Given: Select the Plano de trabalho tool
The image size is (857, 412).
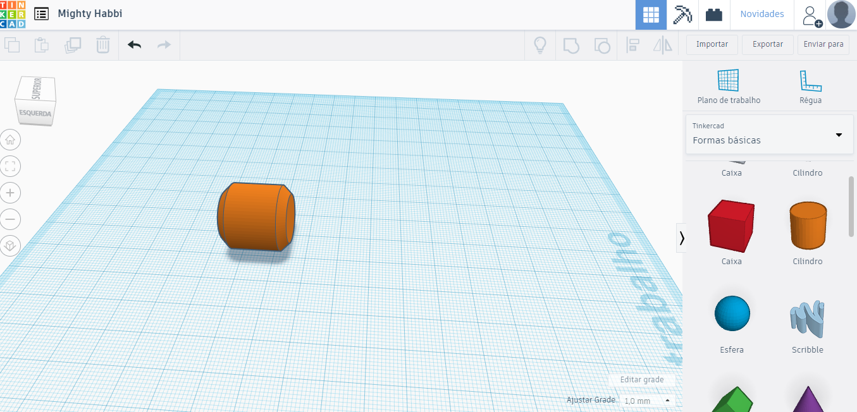Looking at the screenshot, I should [729, 87].
